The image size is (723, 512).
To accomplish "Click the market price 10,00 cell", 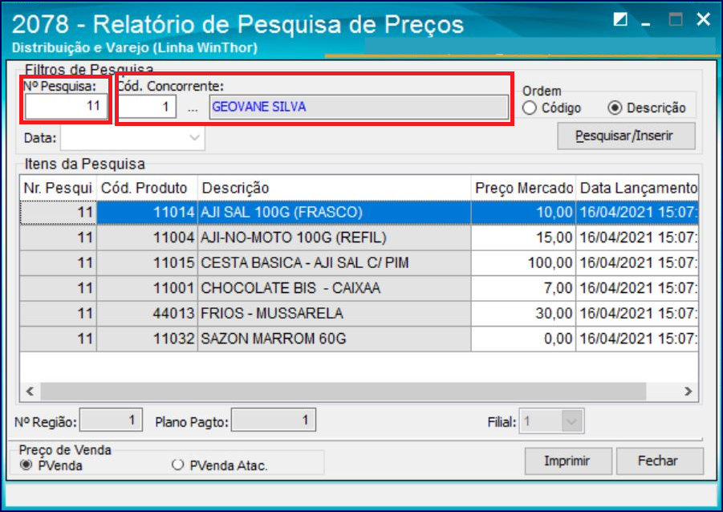I will point(523,213).
